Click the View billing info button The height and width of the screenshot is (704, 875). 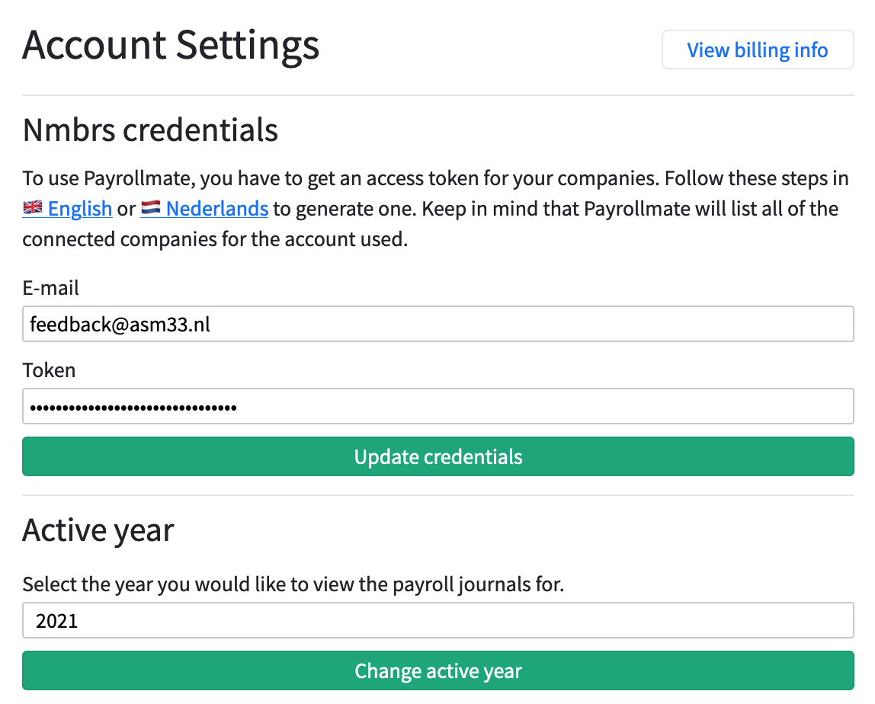pos(757,50)
